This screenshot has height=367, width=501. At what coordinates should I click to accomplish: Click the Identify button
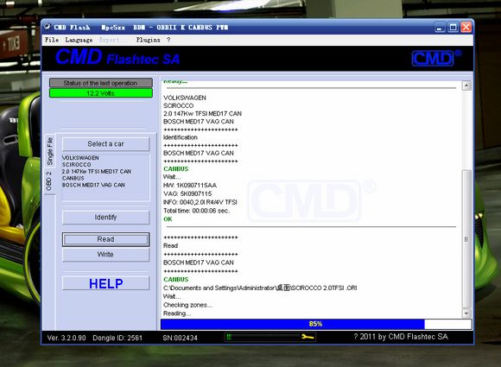tap(105, 218)
